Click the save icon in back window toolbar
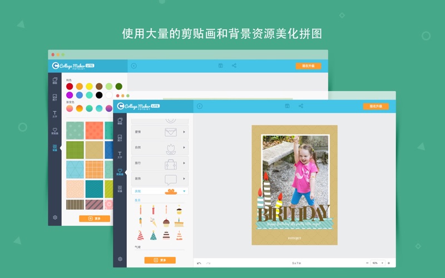This screenshot has width=445, height=278. 220,66
